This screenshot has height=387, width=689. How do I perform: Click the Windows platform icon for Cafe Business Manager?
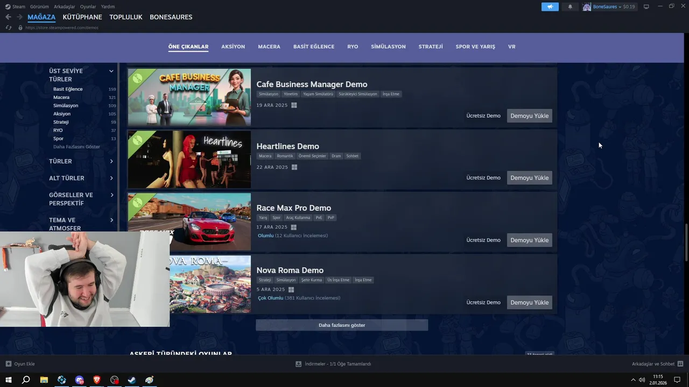294,105
